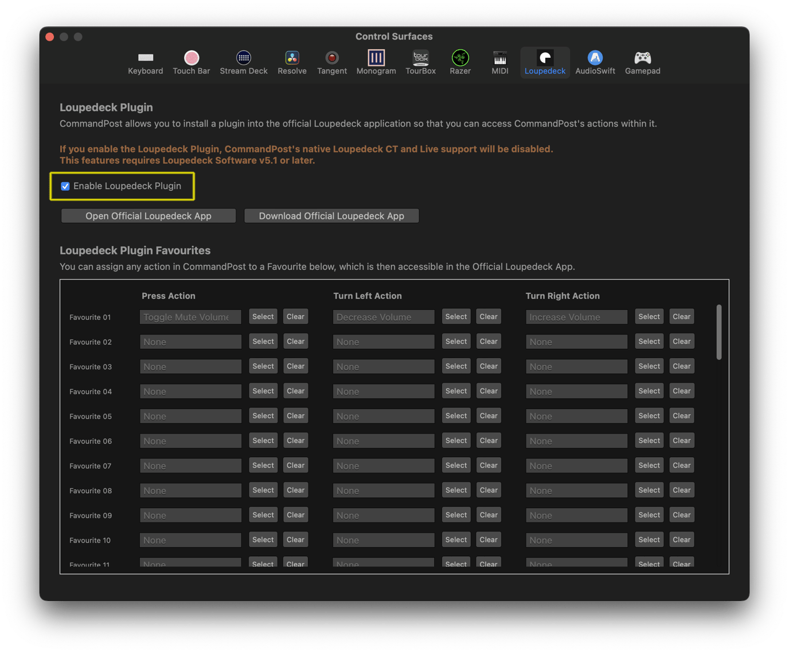Select the Razer control surface icon
This screenshot has height=653, width=789.
pyautogui.click(x=460, y=62)
